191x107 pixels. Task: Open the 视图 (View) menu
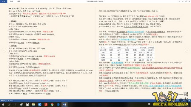pyautogui.click(x=19, y=1)
